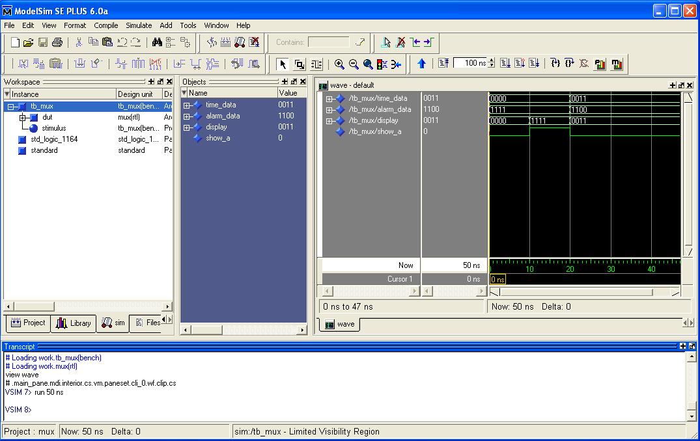Expand the dut instance node
700x441 pixels.
click(x=22, y=118)
